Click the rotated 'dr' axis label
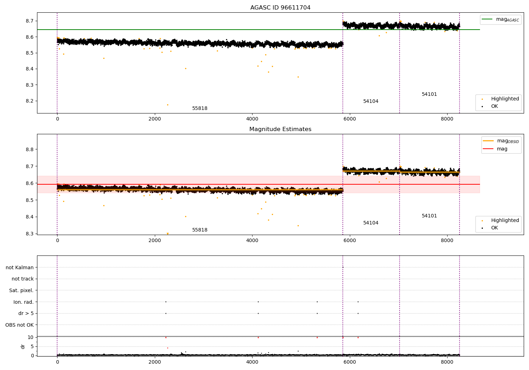The height and width of the screenshot is (370, 529). tap(23, 346)
